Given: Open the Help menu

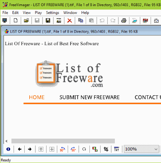Looking at the screenshot, I should click(85, 13).
